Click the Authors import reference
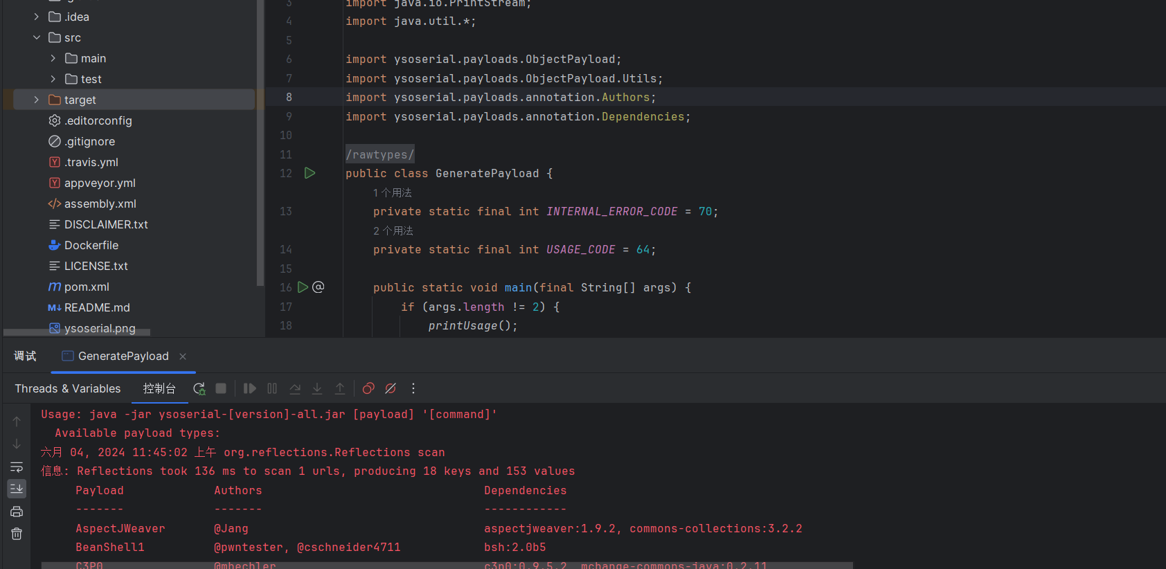Image resolution: width=1166 pixels, height=569 pixels. pyautogui.click(x=626, y=98)
